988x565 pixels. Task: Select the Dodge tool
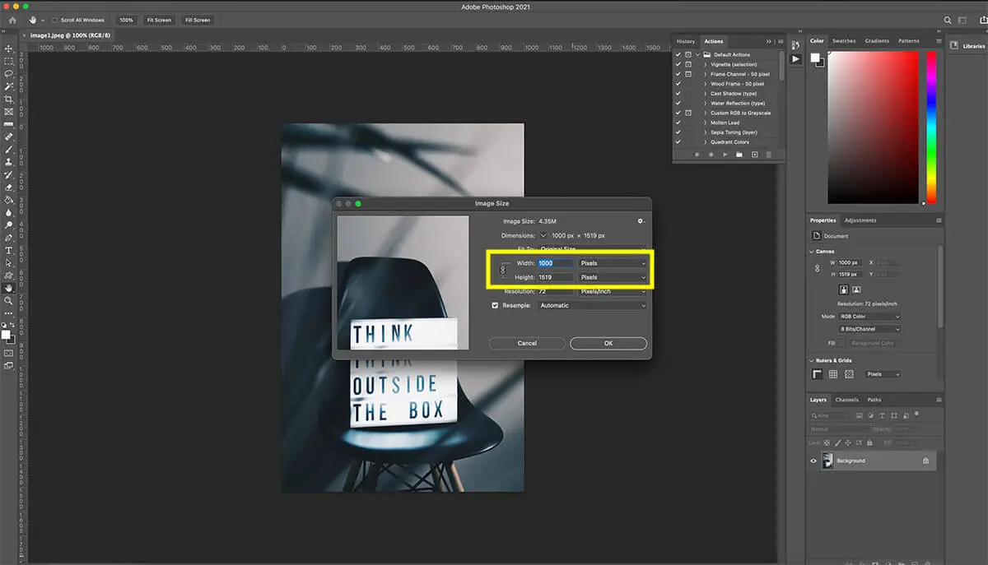click(x=9, y=225)
